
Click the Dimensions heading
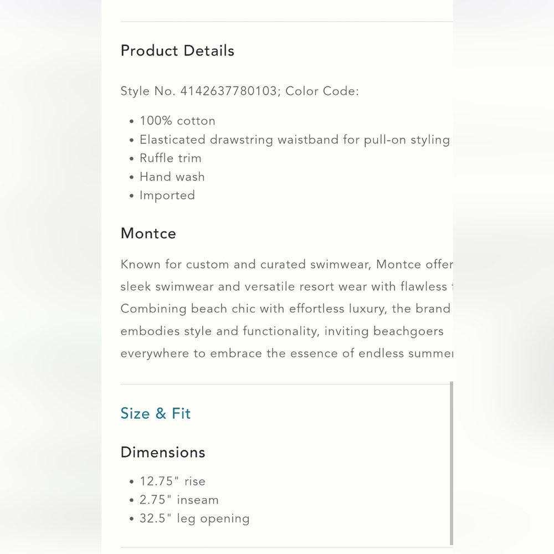tap(163, 452)
